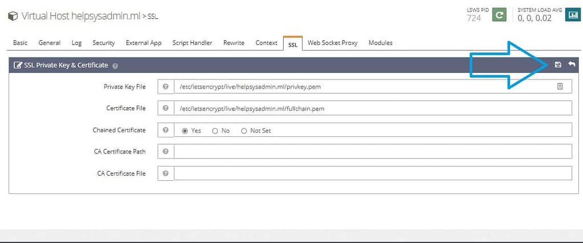Click the help icon beside Private Key File
Image resolution: width=583 pixels, height=243 pixels.
pos(166,87)
